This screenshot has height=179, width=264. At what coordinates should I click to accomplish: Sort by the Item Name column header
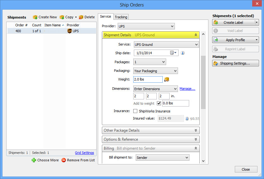tap(54, 25)
